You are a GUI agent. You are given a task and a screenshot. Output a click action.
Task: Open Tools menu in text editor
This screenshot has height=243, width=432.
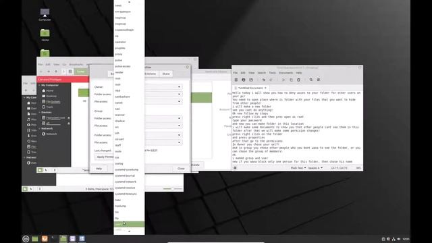pyautogui.click(x=273, y=73)
